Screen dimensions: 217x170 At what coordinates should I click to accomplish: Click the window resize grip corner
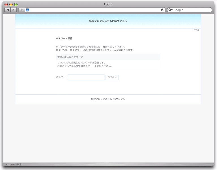pyautogui.click(x=212, y=164)
